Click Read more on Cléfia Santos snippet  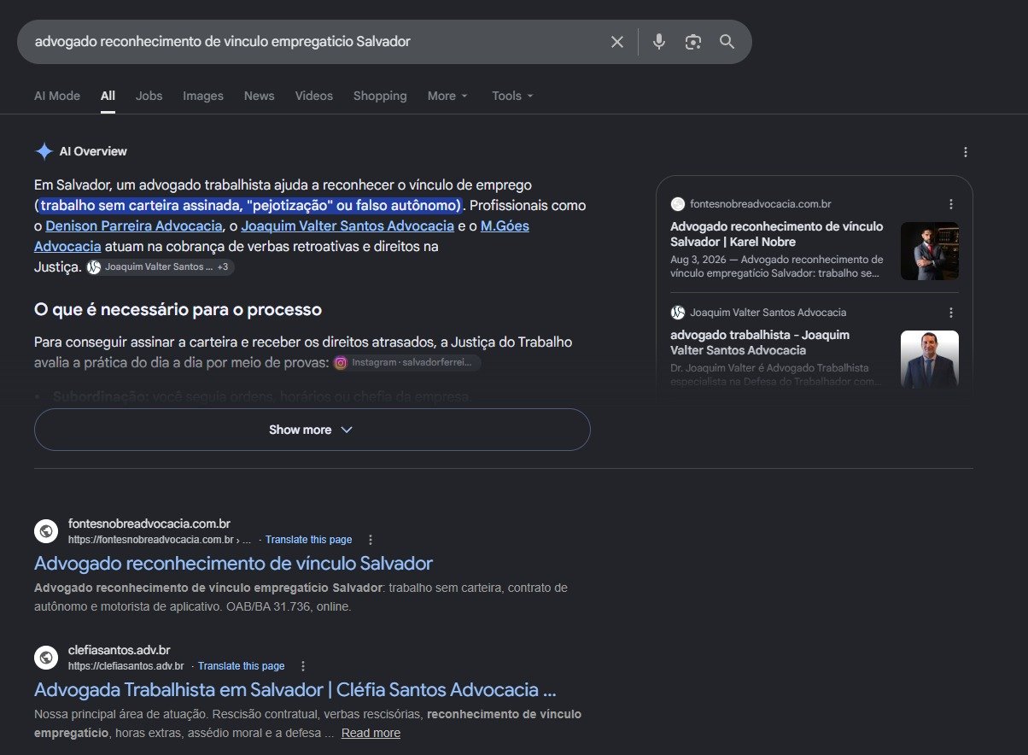pyautogui.click(x=371, y=734)
